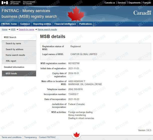Open the Services link in header
This screenshot has width=153, height=140.
pos(122,3)
